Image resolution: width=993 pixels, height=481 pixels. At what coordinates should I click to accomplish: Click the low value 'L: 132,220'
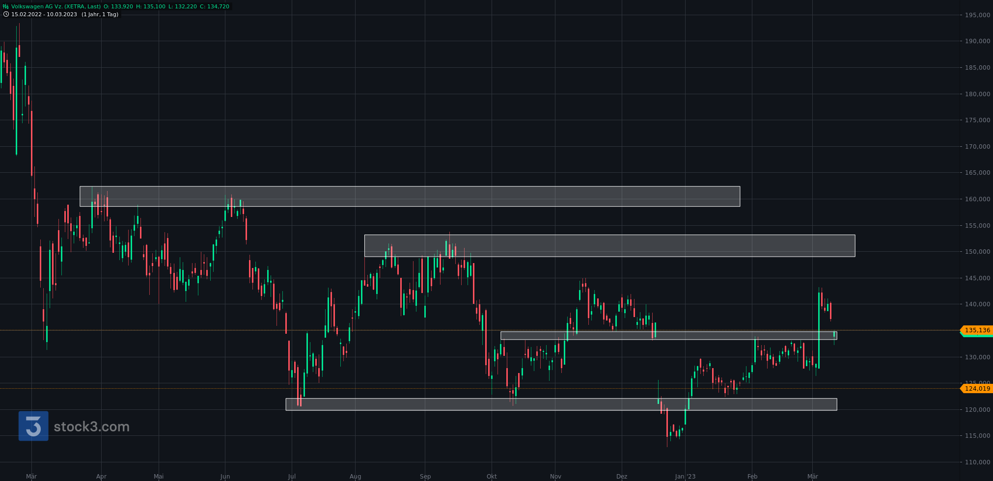pyautogui.click(x=182, y=6)
